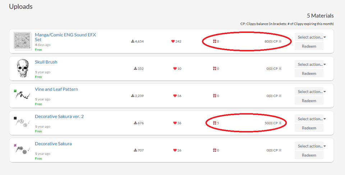This screenshot has width=345, height=175.
Task: Click the gift icon on Skull Brush row
Action: tap(215, 69)
